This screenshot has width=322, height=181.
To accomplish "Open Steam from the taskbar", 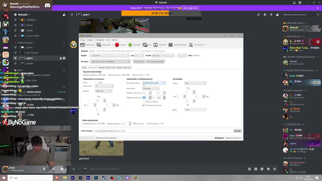I will (x=104, y=178).
